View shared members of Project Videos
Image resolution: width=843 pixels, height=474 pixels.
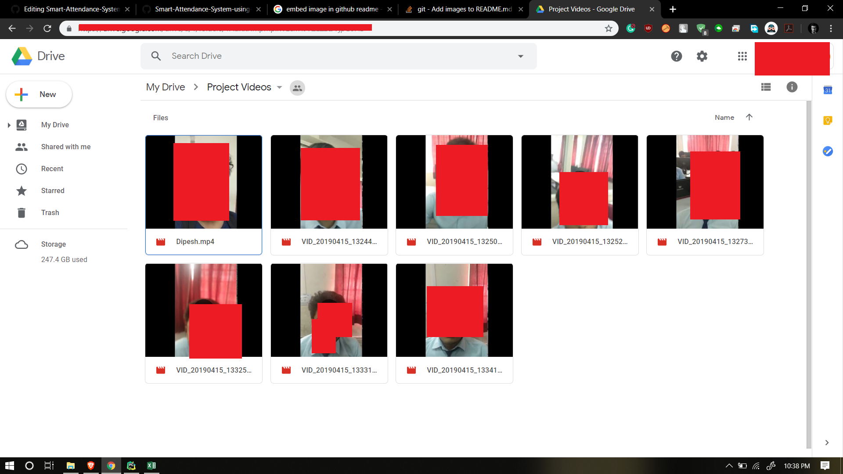pos(297,88)
